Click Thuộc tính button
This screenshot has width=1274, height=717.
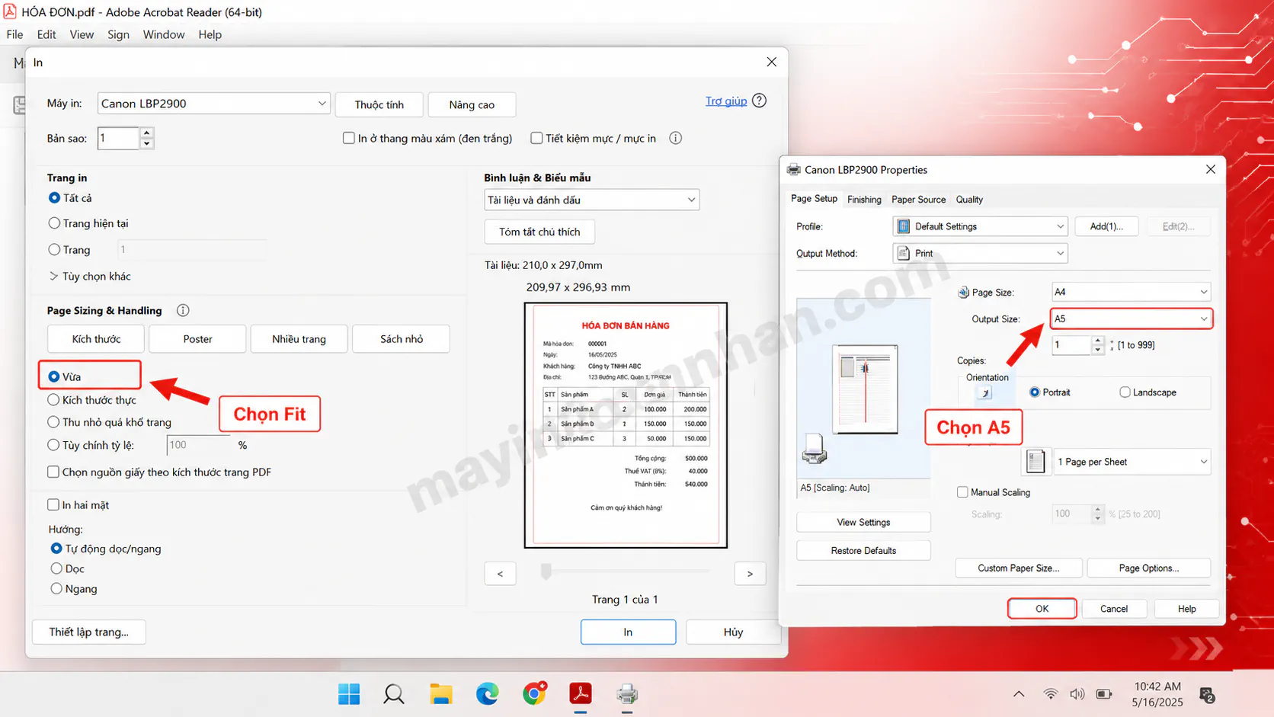point(379,104)
